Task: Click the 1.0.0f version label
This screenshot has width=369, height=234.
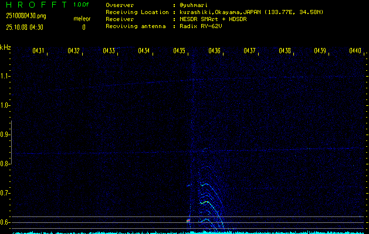Action: coord(82,5)
